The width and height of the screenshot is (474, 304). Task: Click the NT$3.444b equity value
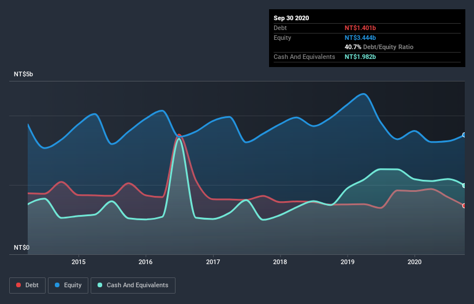360,38
